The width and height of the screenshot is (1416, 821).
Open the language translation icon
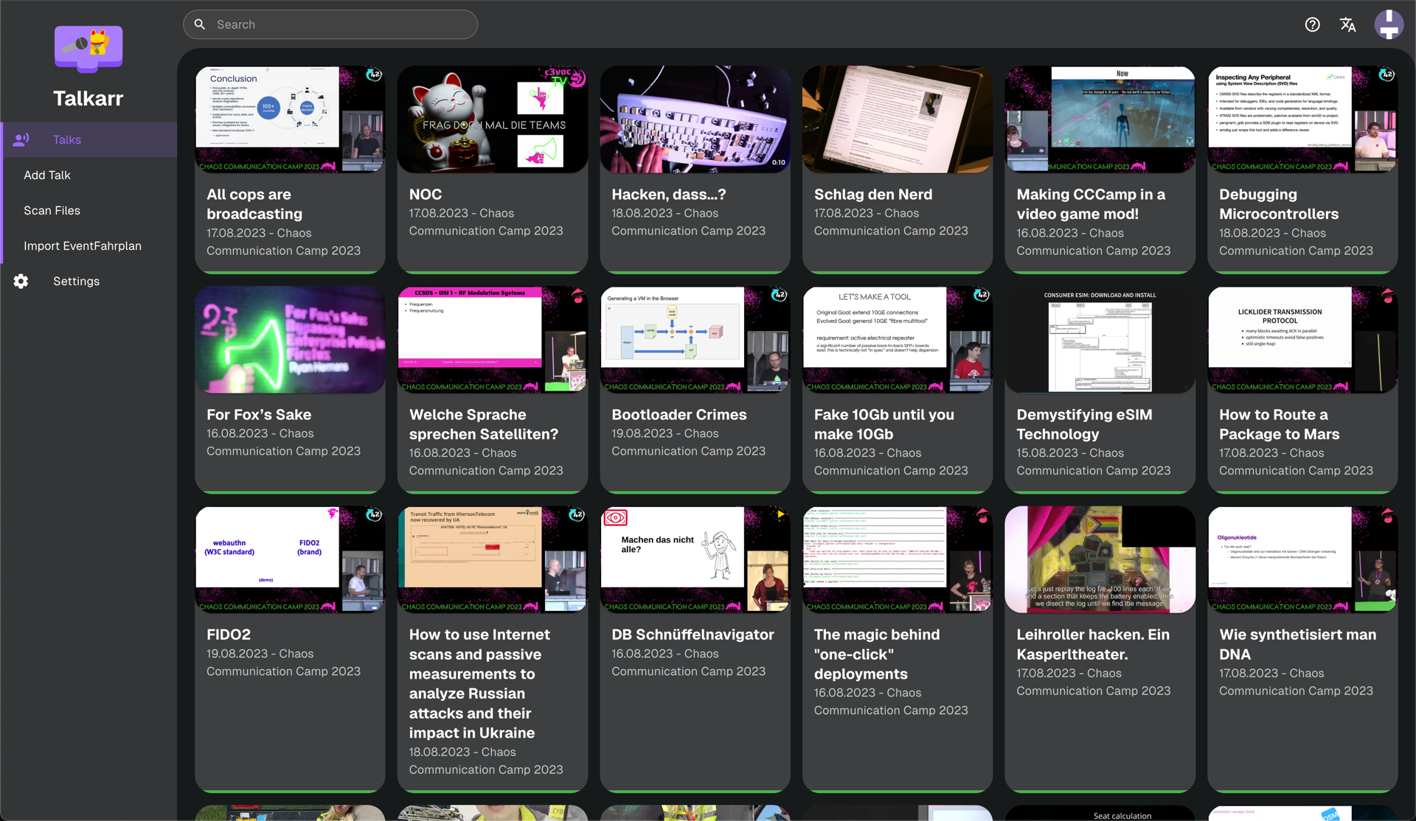pyautogui.click(x=1347, y=24)
